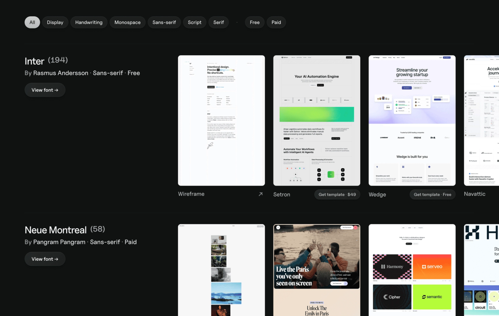Open the Wireframe template thumbnail
Screen dimensions: 499x316
[221, 120]
